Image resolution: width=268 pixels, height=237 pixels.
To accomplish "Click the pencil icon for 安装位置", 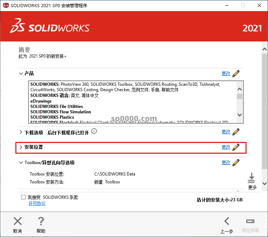I will [x=236, y=147].
